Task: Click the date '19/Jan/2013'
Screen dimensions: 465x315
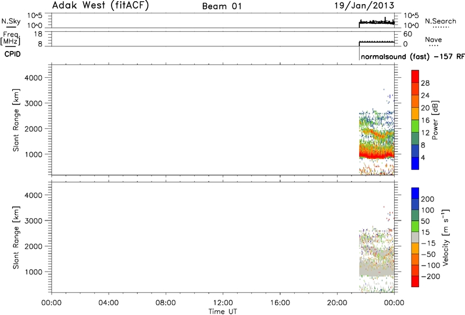Action: click(364, 6)
